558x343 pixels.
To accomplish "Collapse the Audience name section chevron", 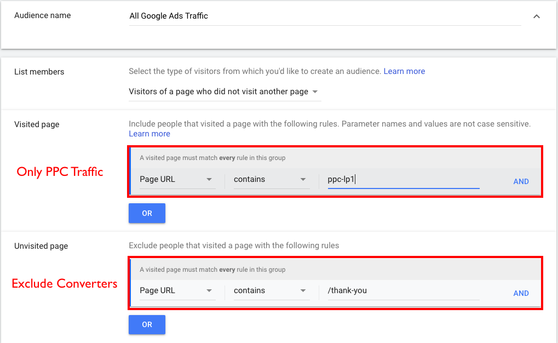I will (x=536, y=16).
